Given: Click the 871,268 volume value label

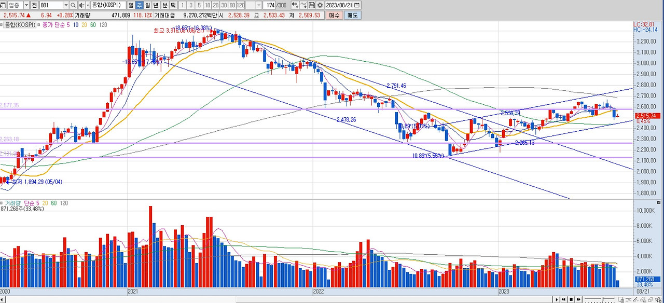Looking at the screenshot, I should 647,279.
